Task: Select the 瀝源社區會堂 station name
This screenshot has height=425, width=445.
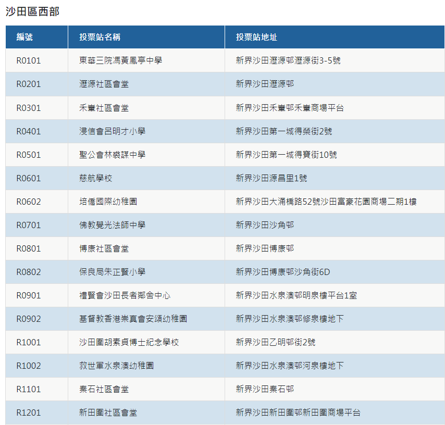Action: click(104, 84)
